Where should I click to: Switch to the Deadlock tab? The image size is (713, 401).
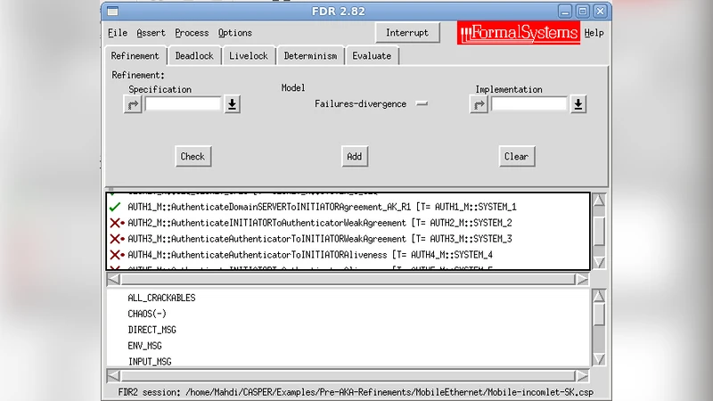pos(193,56)
